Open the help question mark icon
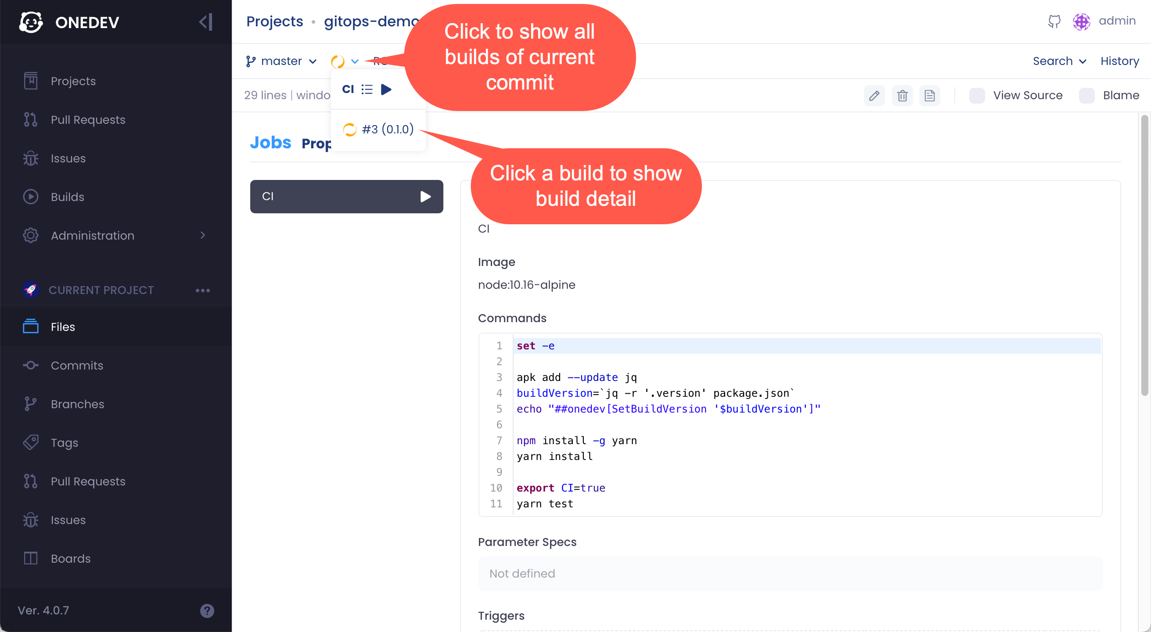Screen dimensions: 1151x632 pos(207,610)
